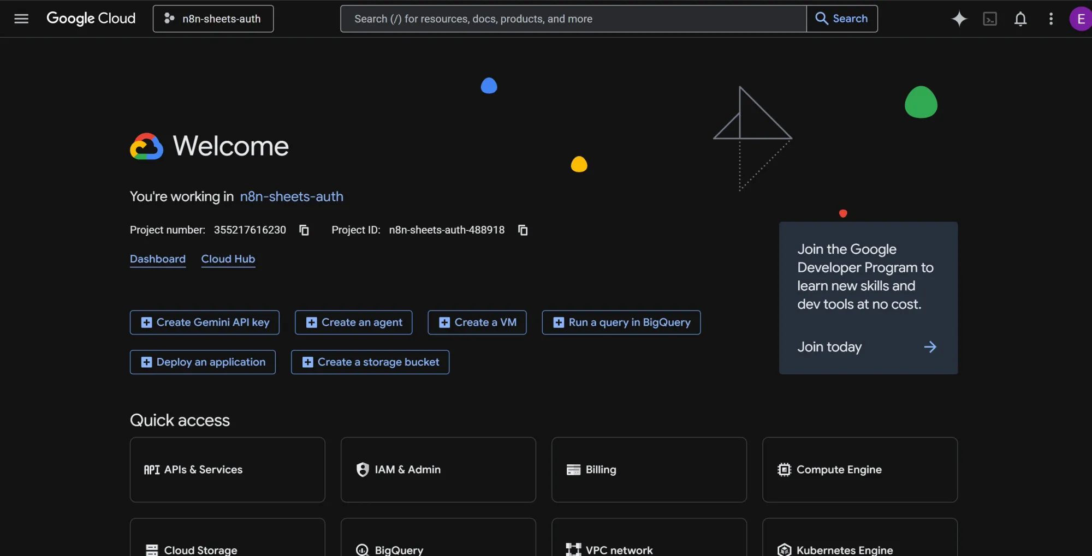1092x556 pixels.
Task: Click the Google Developer Program promo text
Action: tap(865, 277)
